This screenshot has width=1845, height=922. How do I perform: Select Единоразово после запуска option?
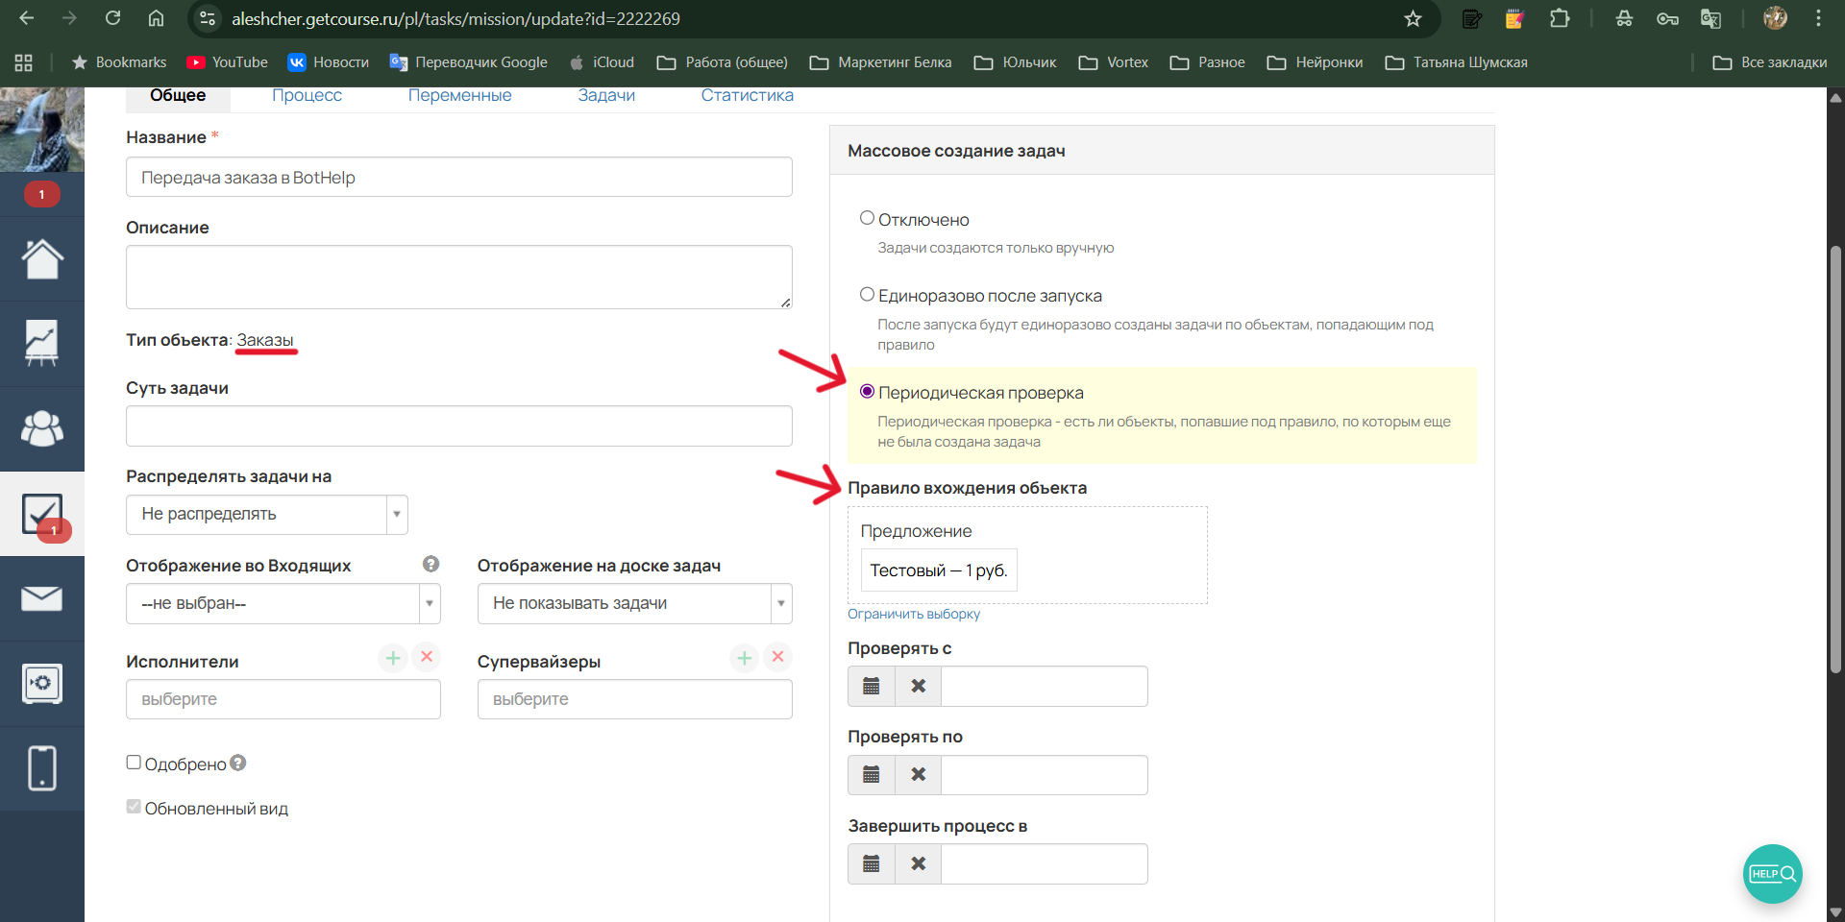point(868,294)
